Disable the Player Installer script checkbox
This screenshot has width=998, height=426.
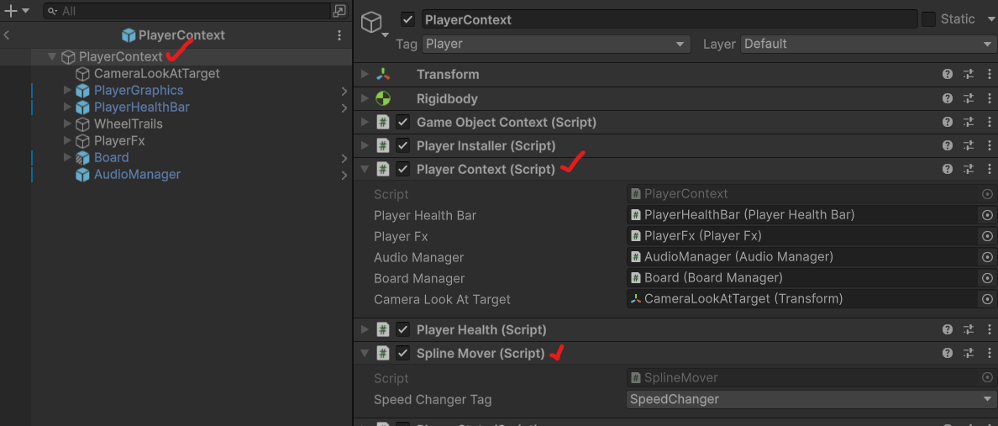[403, 146]
